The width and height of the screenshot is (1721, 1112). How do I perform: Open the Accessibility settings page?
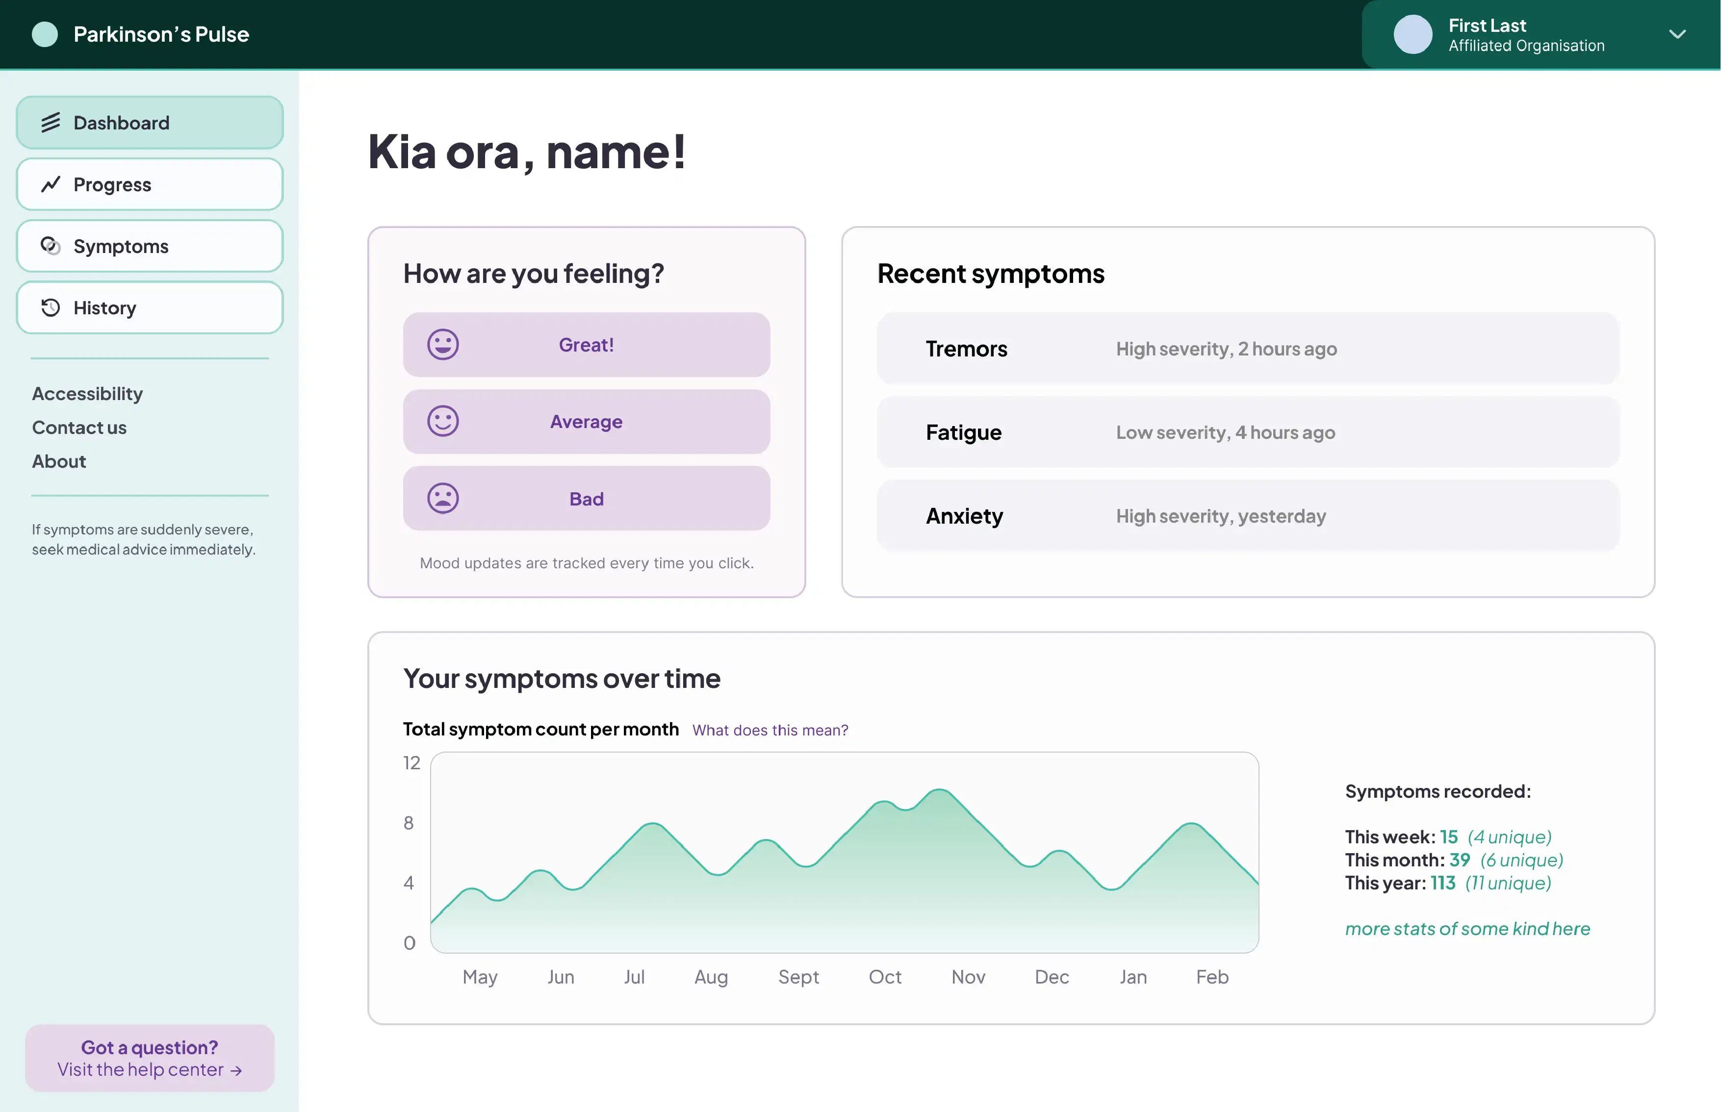click(86, 392)
